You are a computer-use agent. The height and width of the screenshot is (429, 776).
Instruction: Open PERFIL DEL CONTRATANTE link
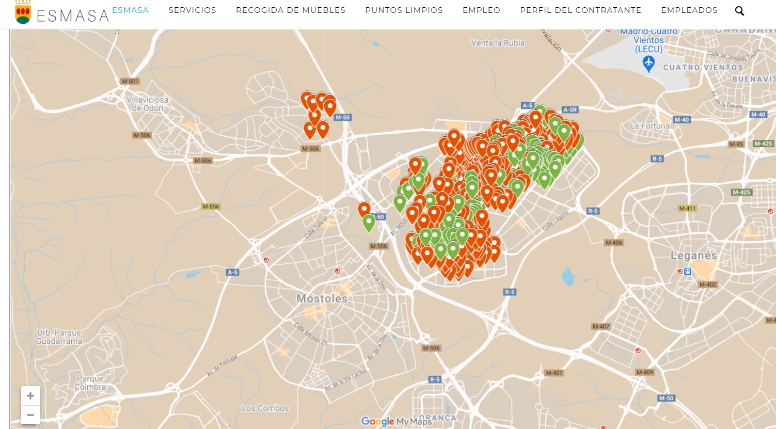pyautogui.click(x=580, y=10)
